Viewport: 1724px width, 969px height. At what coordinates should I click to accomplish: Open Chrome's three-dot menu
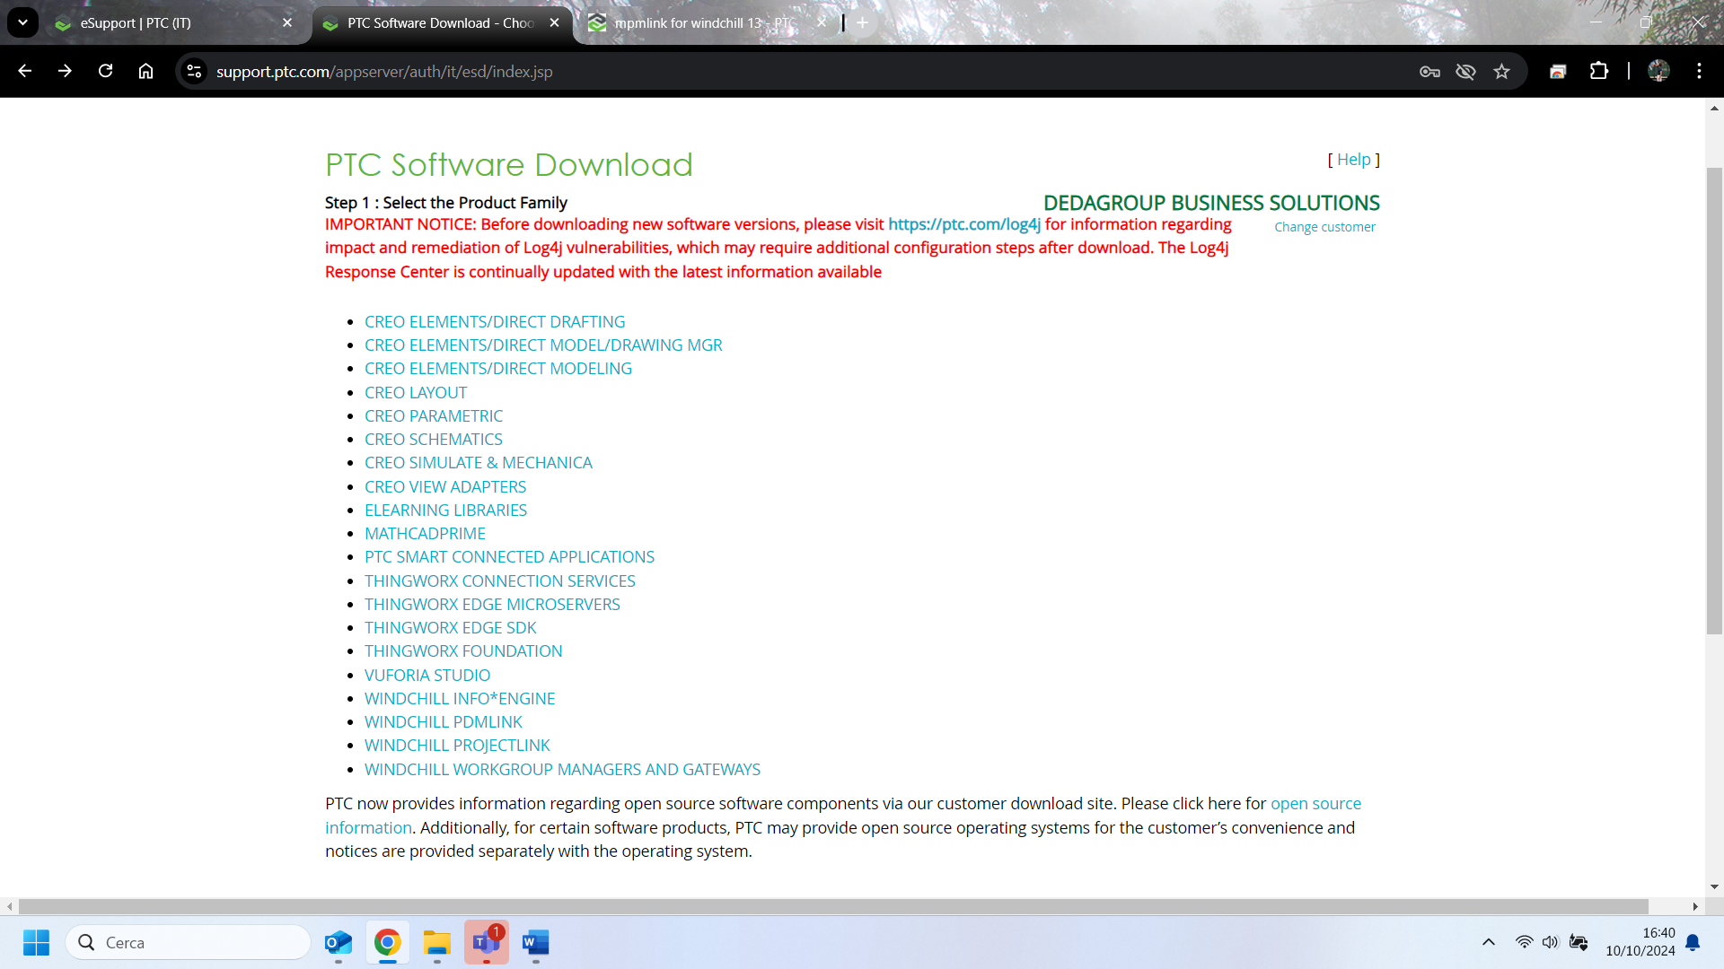tap(1699, 71)
